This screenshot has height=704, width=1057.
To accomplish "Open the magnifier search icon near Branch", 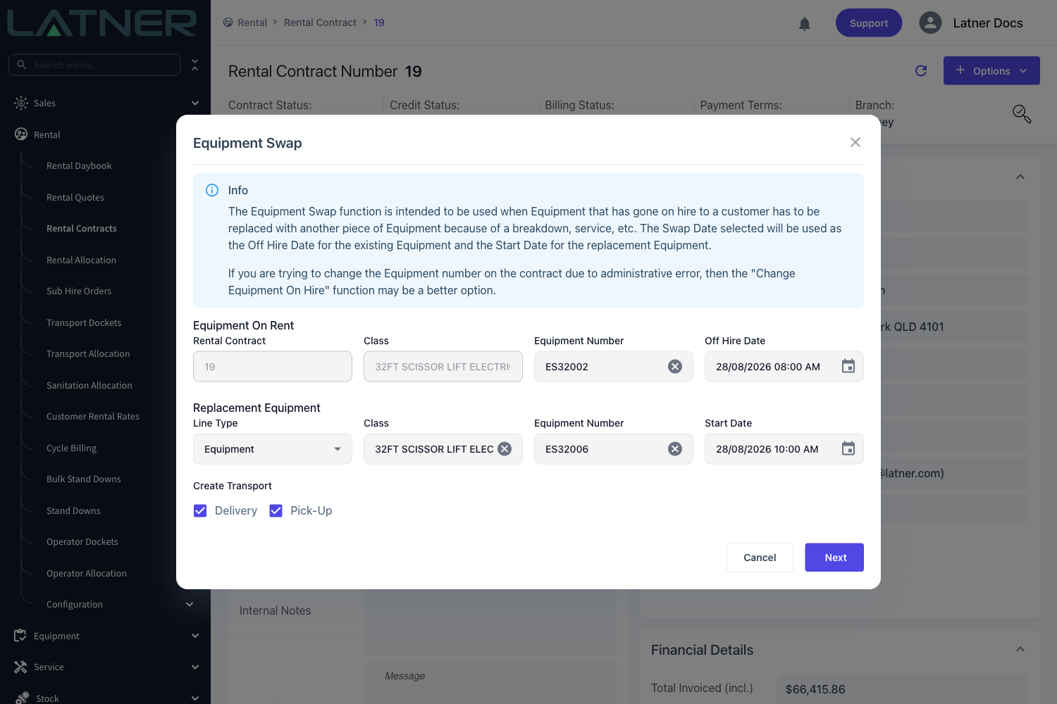I will [1022, 114].
